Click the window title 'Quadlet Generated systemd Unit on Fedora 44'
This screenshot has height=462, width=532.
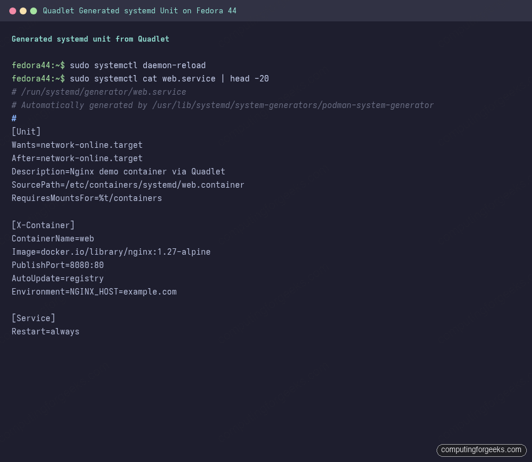[x=139, y=11]
